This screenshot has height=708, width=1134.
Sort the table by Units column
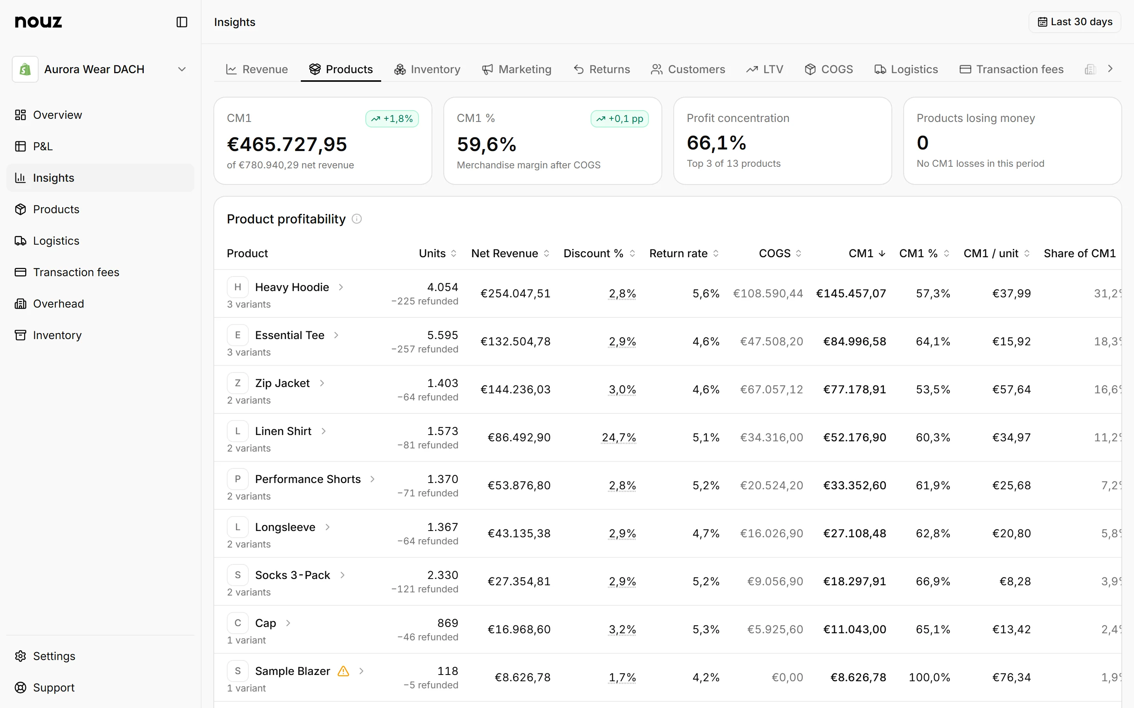click(x=438, y=253)
